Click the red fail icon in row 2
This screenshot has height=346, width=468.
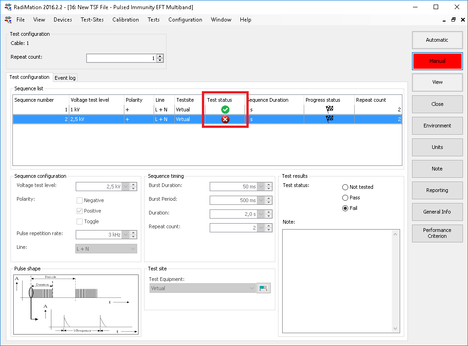pos(225,119)
